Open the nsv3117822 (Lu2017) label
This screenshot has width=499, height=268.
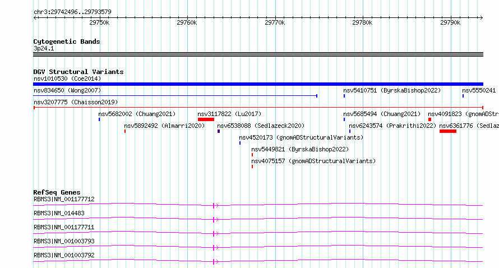(x=229, y=114)
